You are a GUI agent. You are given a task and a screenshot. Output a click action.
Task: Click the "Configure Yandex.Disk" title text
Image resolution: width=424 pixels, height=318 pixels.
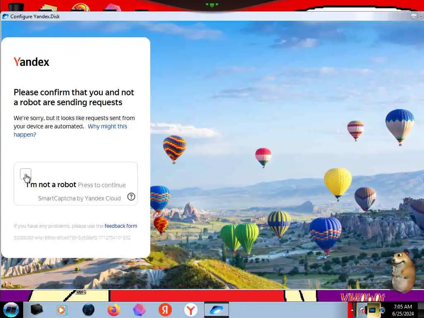35,17
